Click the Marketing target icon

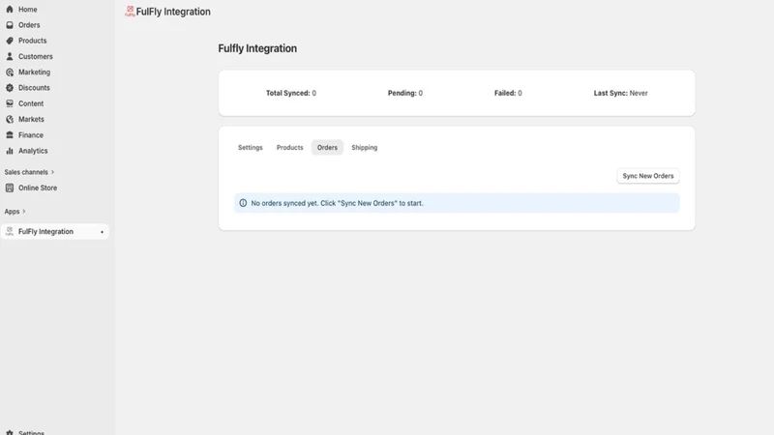click(x=10, y=72)
